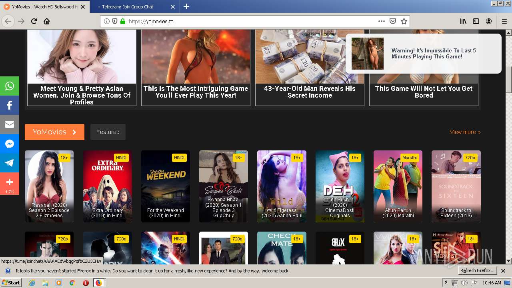Open page actions three-dot menu
The width and height of the screenshot is (512, 288).
pos(382,21)
